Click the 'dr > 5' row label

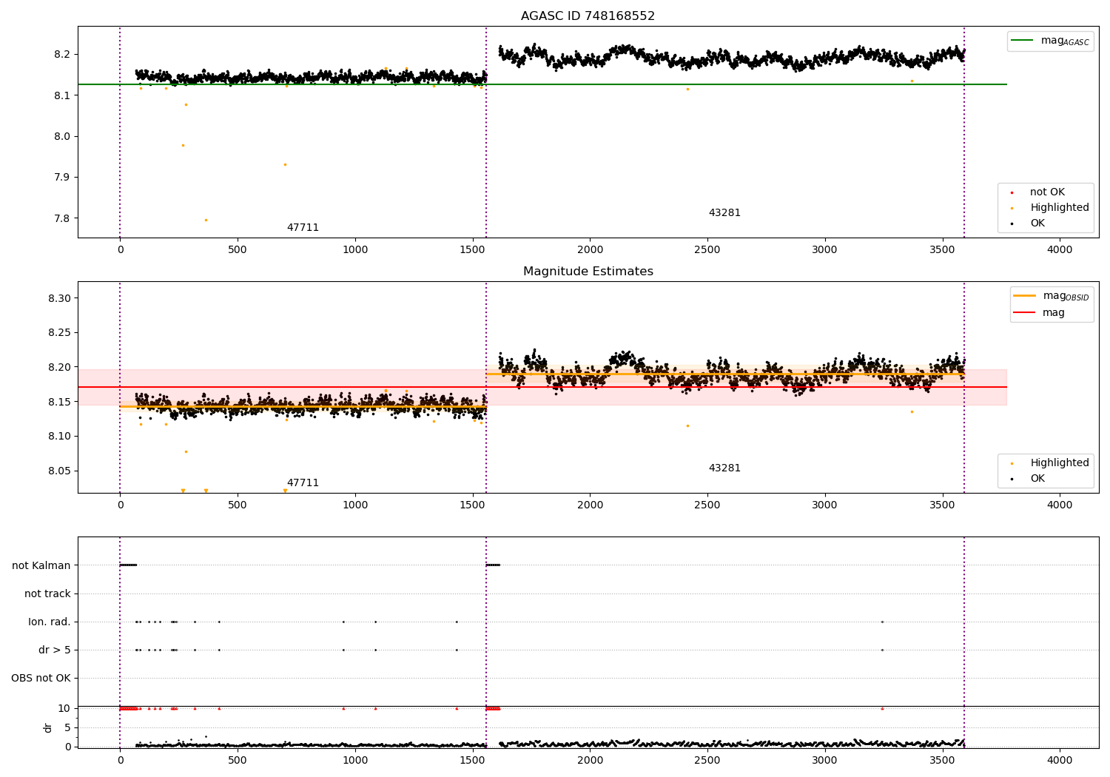(x=55, y=650)
